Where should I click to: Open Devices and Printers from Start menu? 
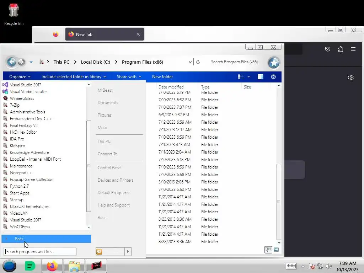point(116,180)
